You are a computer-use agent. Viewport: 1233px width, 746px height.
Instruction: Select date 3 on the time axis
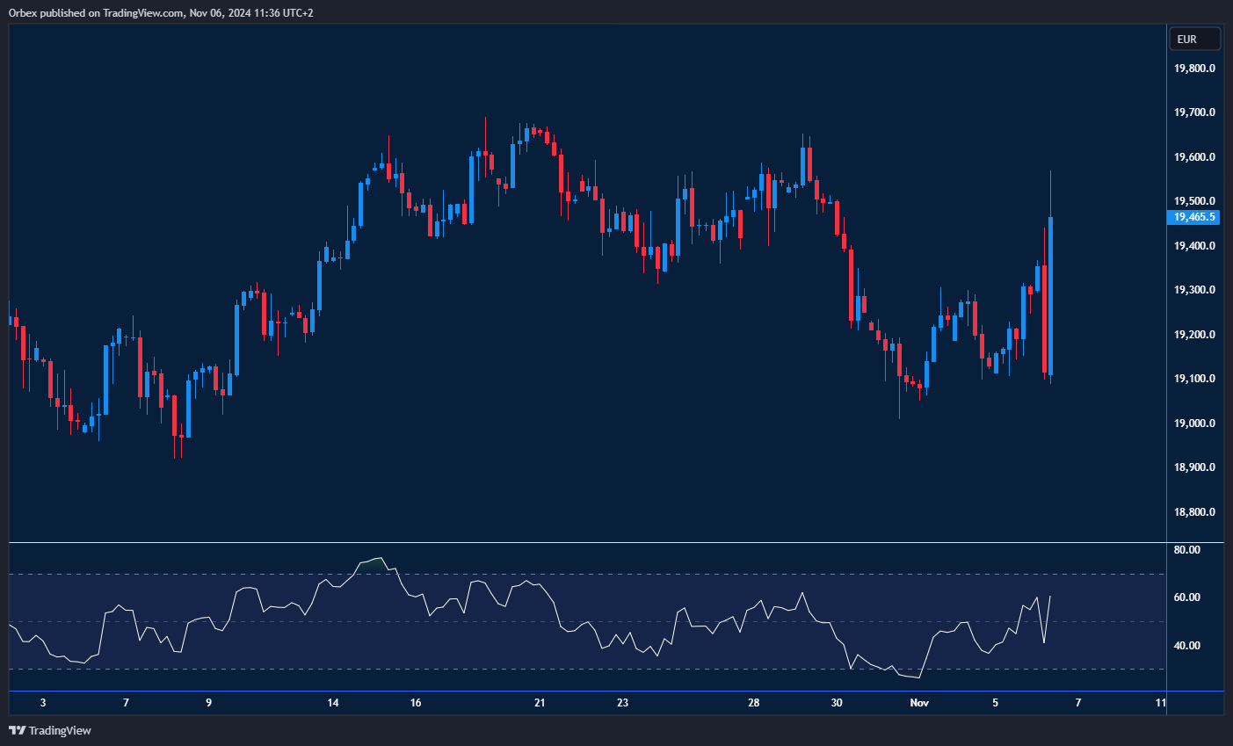coord(43,703)
